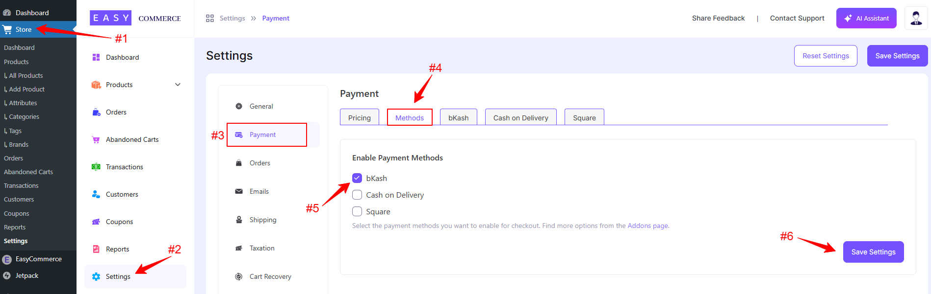Screen dimensions: 931x294
Task: Enable Cash on Delivery checkbox
Action: click(357, 195)
